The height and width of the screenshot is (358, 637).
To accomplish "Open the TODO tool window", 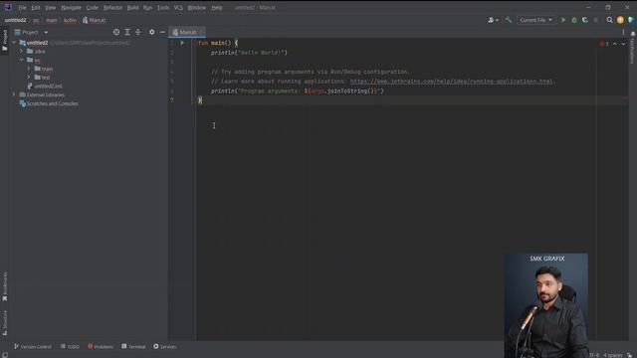I will [x=70, y=347].
